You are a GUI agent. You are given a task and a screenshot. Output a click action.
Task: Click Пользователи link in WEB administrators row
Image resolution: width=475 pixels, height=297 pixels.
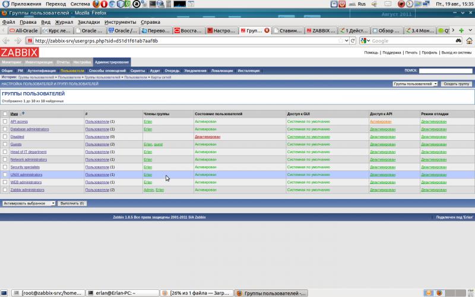pos(97,182)
